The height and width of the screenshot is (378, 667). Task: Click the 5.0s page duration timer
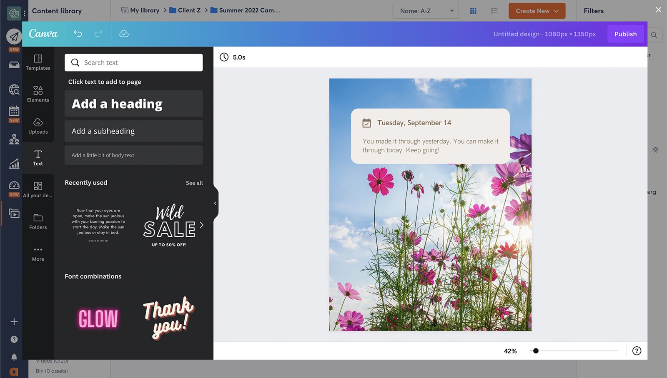click(x=233, y=57)
